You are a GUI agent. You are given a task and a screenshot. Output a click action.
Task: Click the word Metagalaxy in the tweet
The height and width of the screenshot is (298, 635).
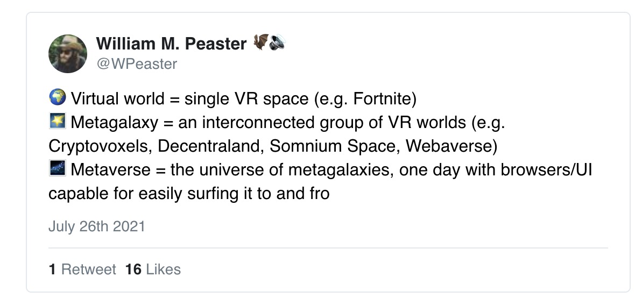(115, 123)
